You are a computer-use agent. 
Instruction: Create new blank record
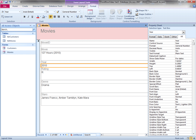(66, 135)
